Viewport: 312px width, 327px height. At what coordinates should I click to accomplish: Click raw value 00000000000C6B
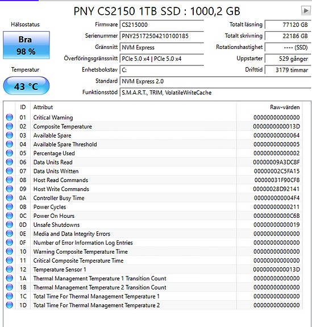[277, 216]
